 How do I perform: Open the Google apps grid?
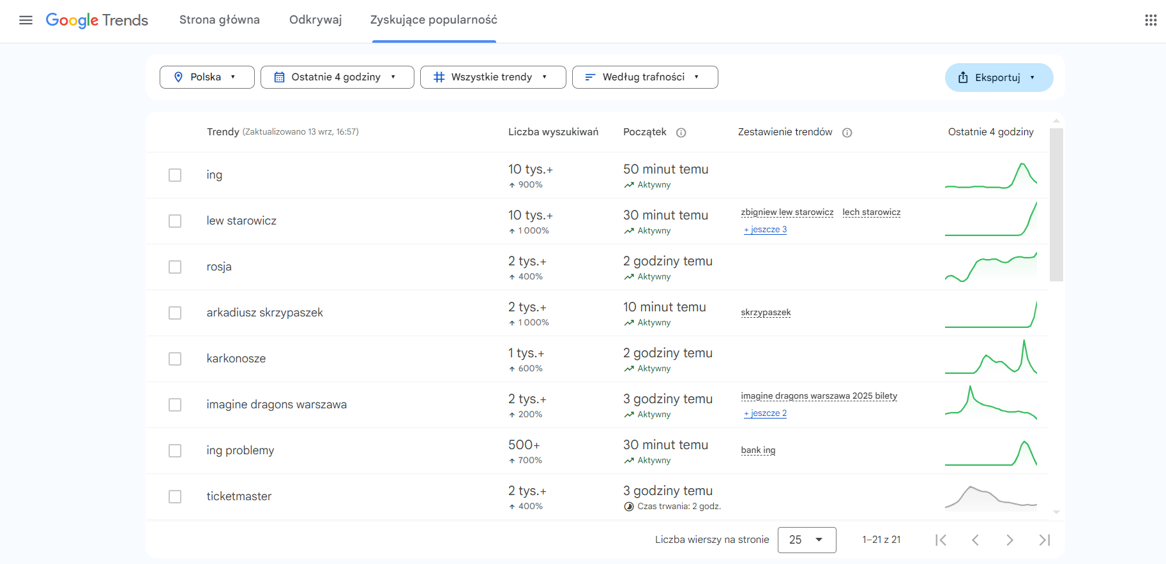[1151, 20]
